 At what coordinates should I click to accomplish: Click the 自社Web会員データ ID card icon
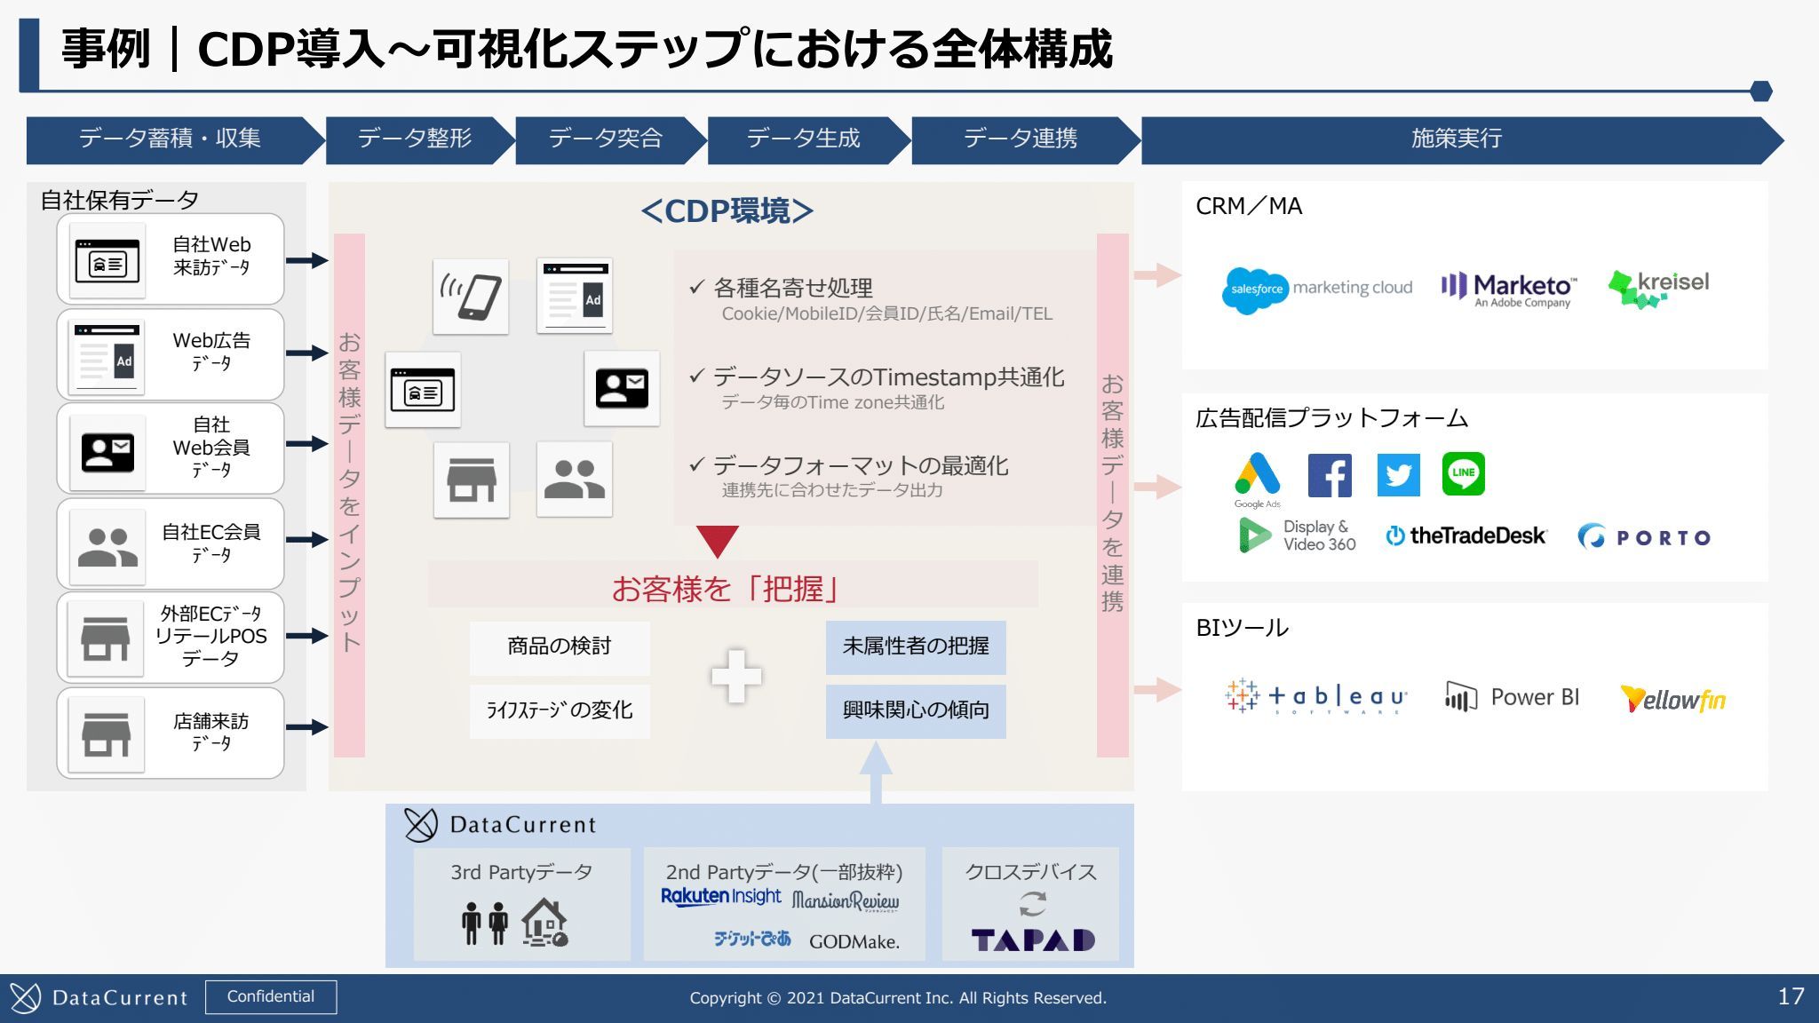[107, 452]
